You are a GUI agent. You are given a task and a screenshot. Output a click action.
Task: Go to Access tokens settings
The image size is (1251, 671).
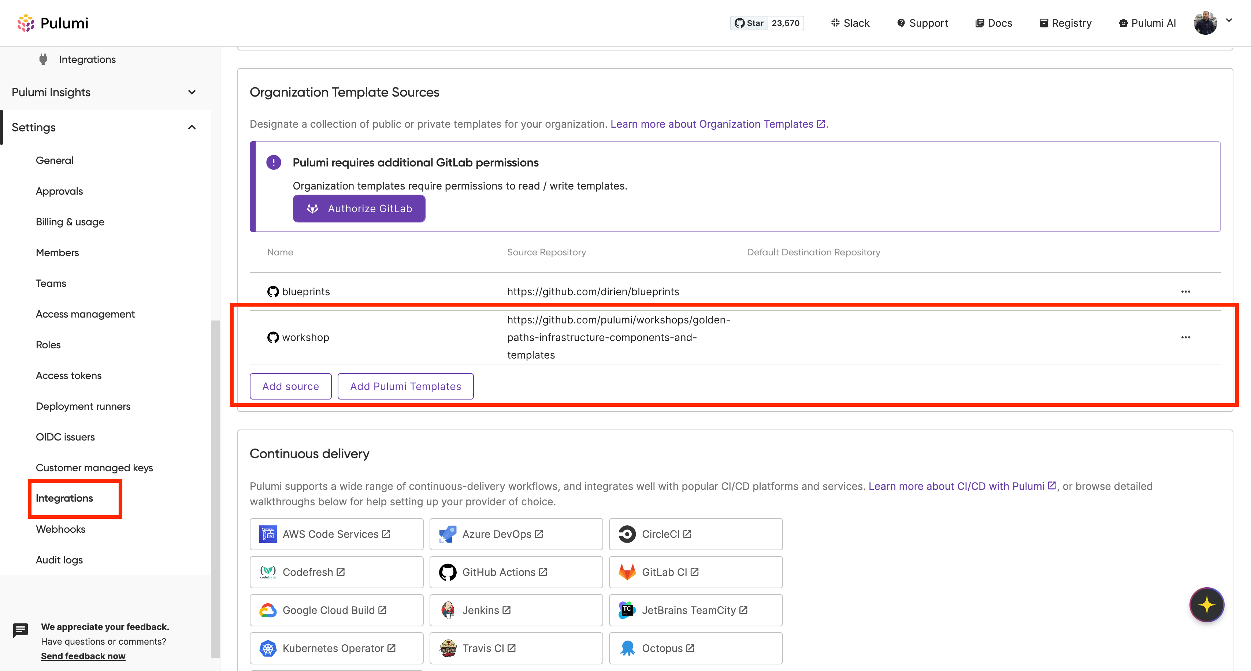(68, 375)
